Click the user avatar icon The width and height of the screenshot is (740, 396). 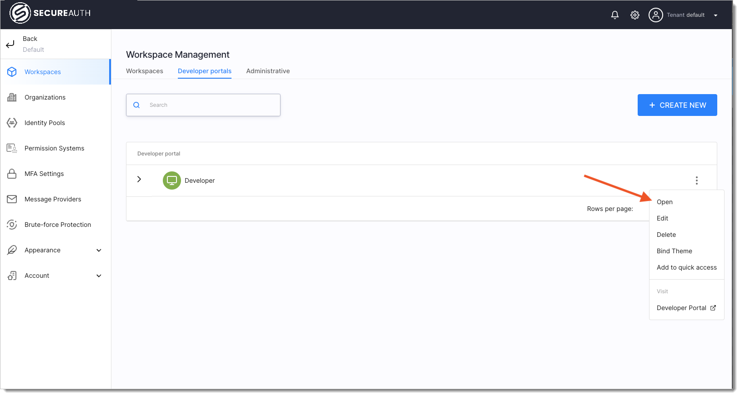(655, 15)
